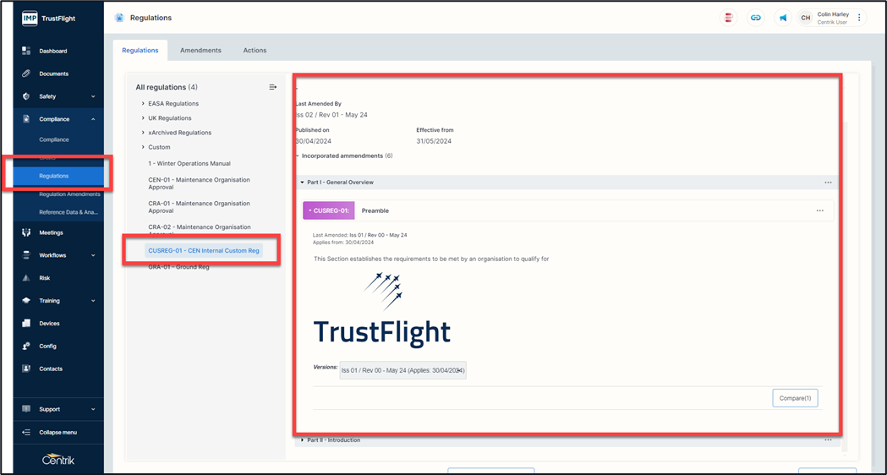The image size is (887, 475).
Task: Select CEN-01 Maintenance Organisation Approval
Action: [199, 183]
